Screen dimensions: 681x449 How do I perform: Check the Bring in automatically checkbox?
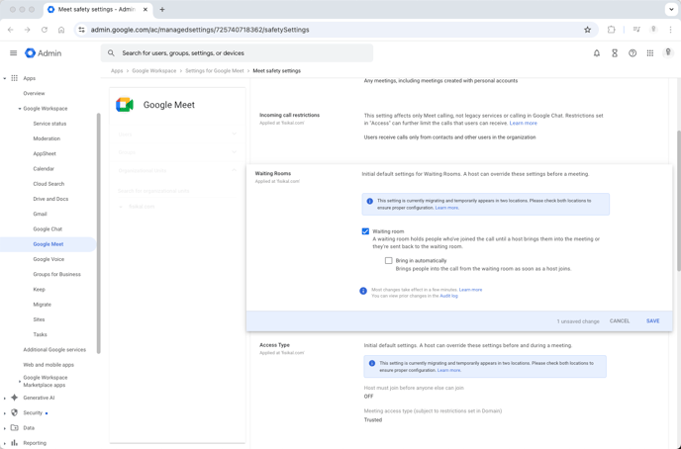coord(389,261)
